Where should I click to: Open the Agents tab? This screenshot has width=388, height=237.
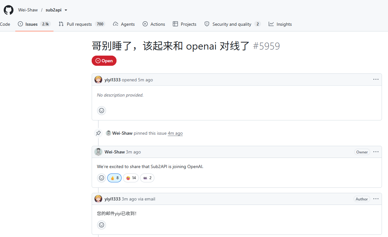tap(124, 24)
